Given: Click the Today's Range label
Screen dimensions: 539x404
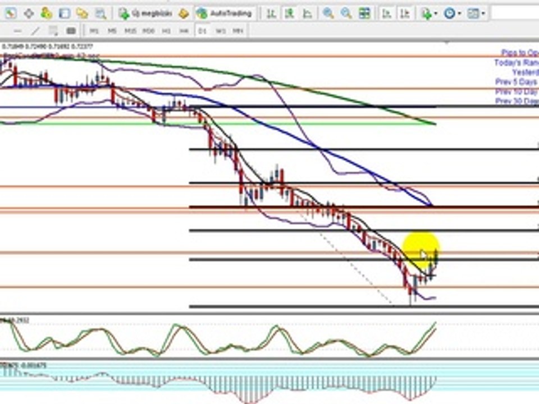Looking at the screenshot, I should [517, 62].
